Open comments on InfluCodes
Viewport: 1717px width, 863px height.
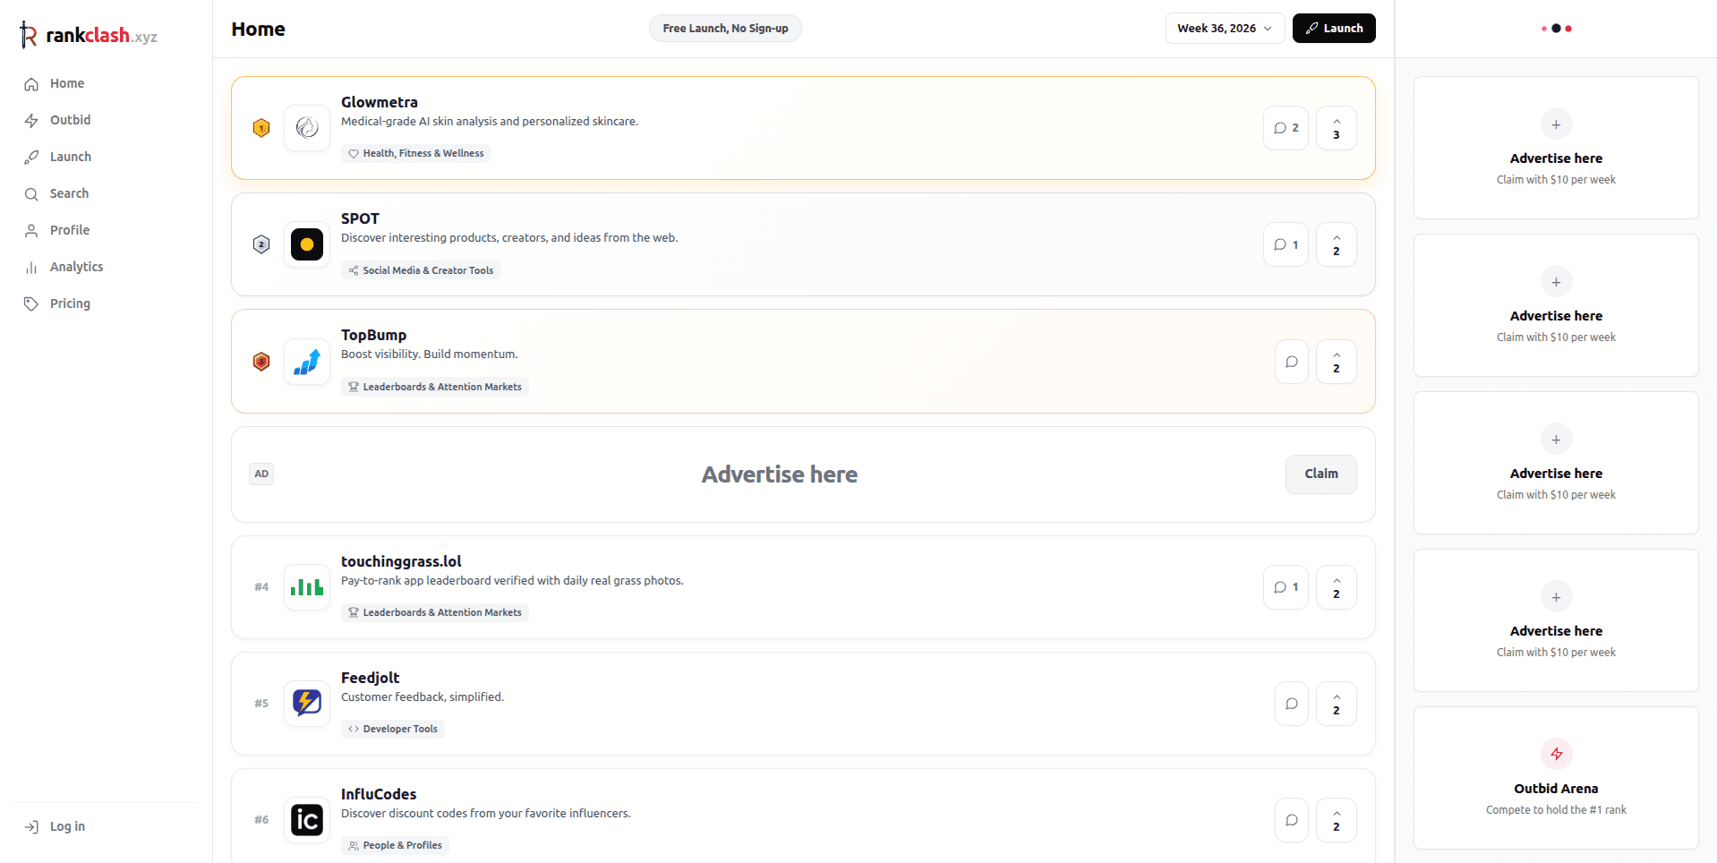click(1292, 820)
